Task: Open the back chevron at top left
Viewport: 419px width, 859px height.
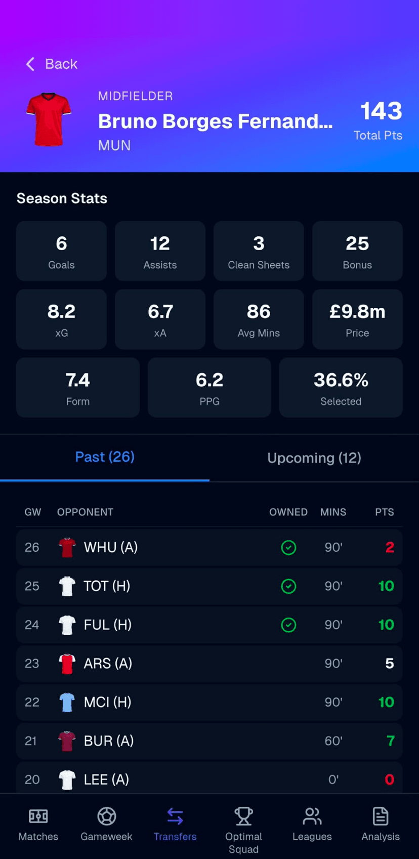Action: (30, 64)
